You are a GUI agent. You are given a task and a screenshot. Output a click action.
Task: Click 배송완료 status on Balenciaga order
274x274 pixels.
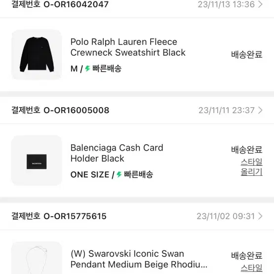point(247,150)
